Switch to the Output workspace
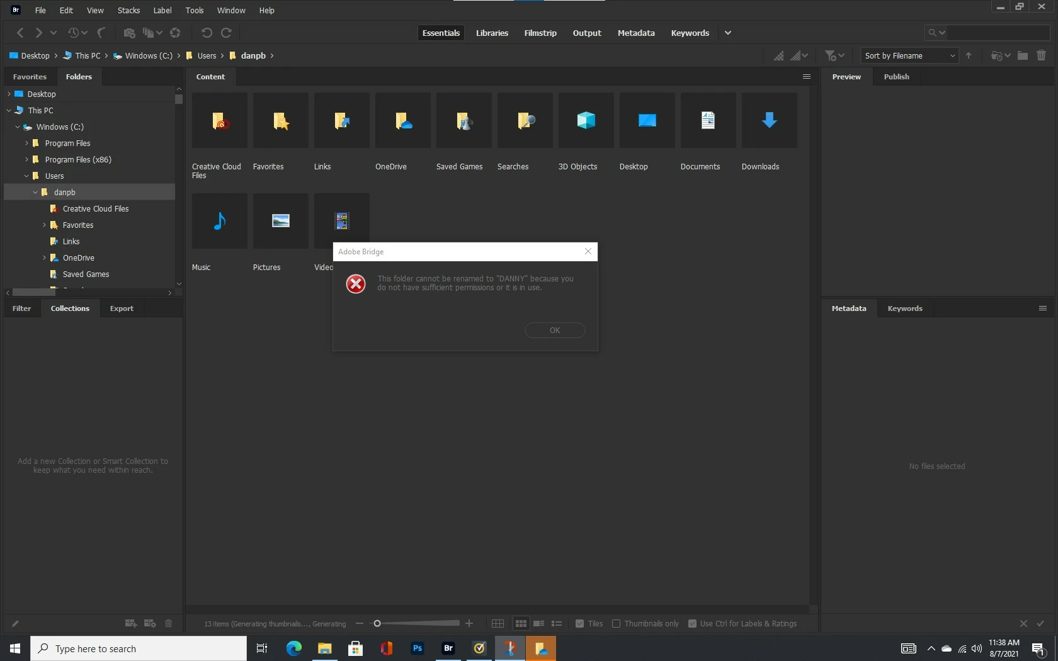This screenshot has width=1058, height=661. 587,33
